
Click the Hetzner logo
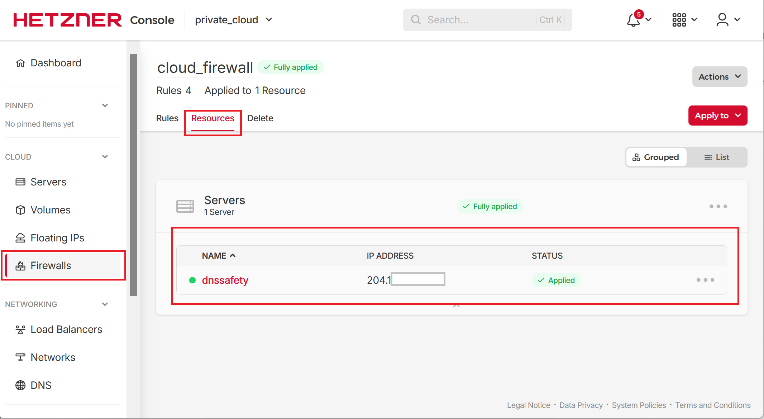coord(67,20)
